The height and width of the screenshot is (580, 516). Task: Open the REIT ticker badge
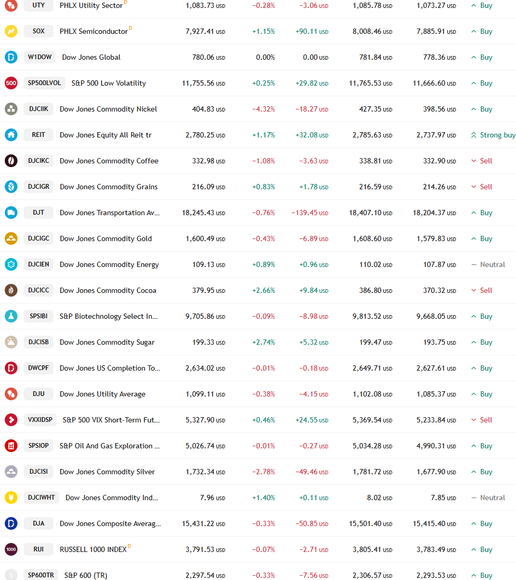click(39, 135)
